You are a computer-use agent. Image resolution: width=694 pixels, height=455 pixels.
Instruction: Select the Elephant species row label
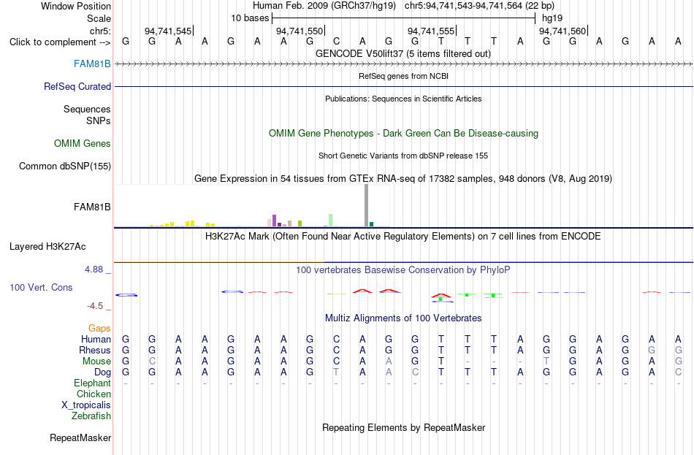click(x=92, y=383)
